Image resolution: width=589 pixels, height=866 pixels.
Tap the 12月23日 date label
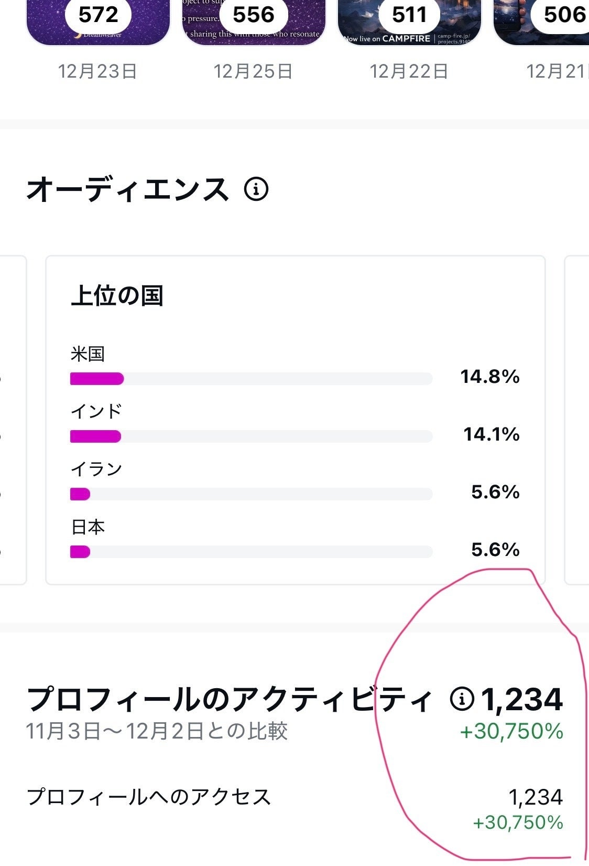[97, 71]
